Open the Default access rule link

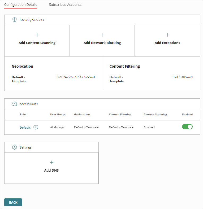(25, 128)
